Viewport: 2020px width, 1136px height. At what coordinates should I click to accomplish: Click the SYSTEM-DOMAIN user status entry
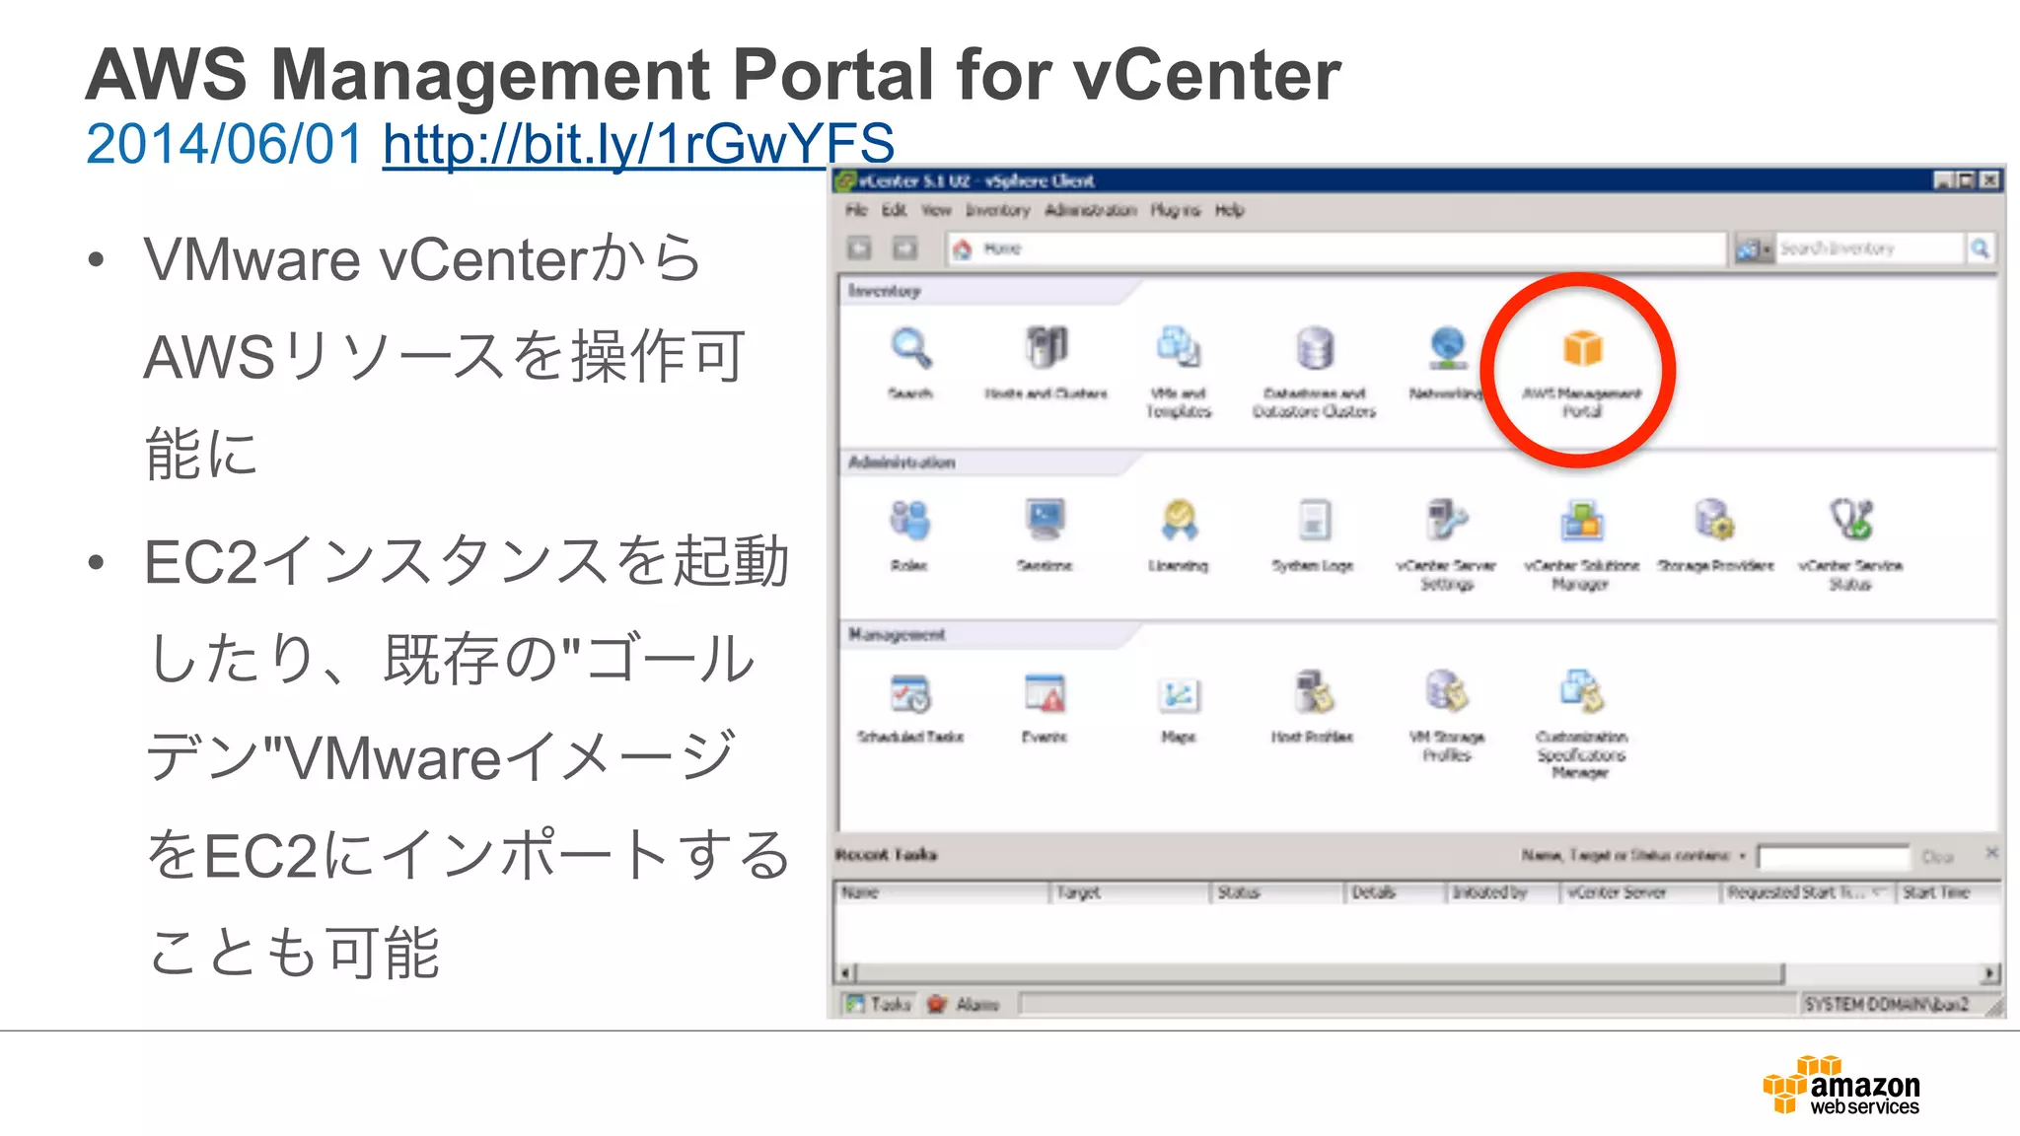[x=1886, y=1004]
